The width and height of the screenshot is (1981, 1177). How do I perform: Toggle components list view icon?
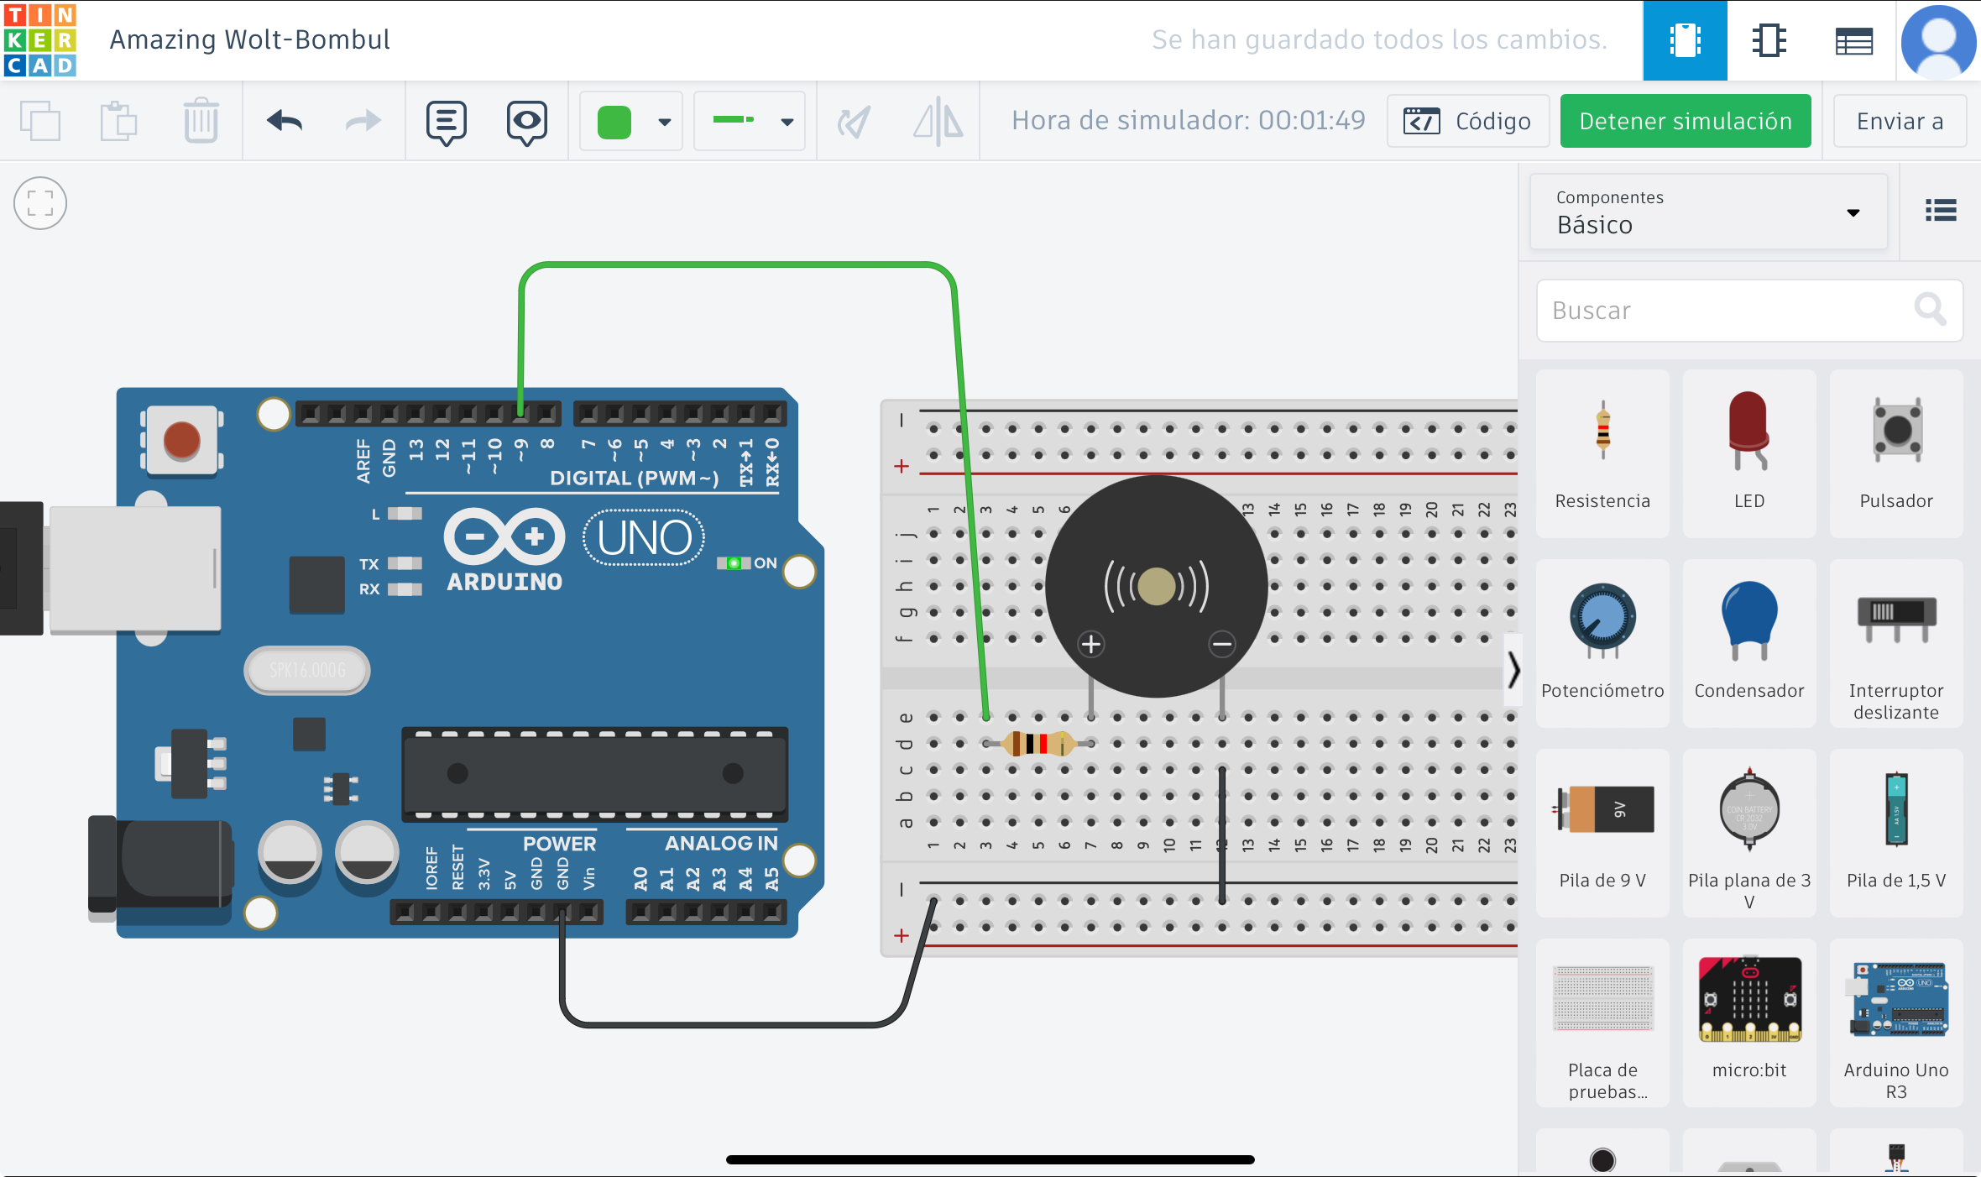[x=1941, y=210]
